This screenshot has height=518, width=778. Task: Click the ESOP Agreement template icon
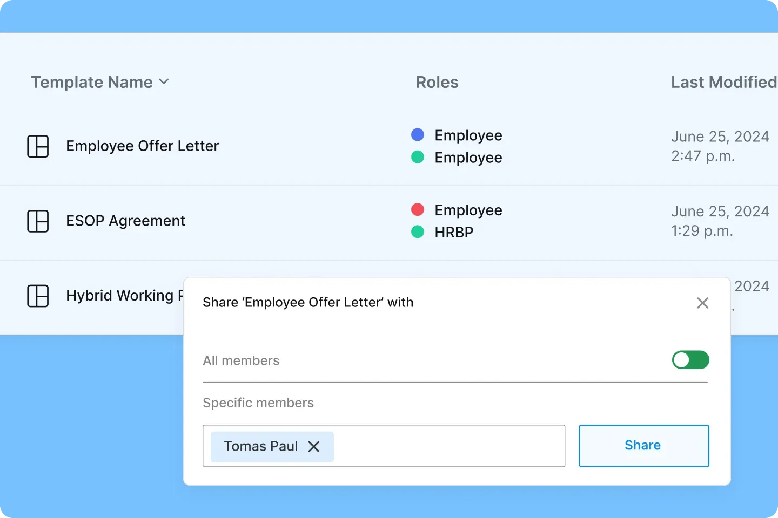coord(38,221)
